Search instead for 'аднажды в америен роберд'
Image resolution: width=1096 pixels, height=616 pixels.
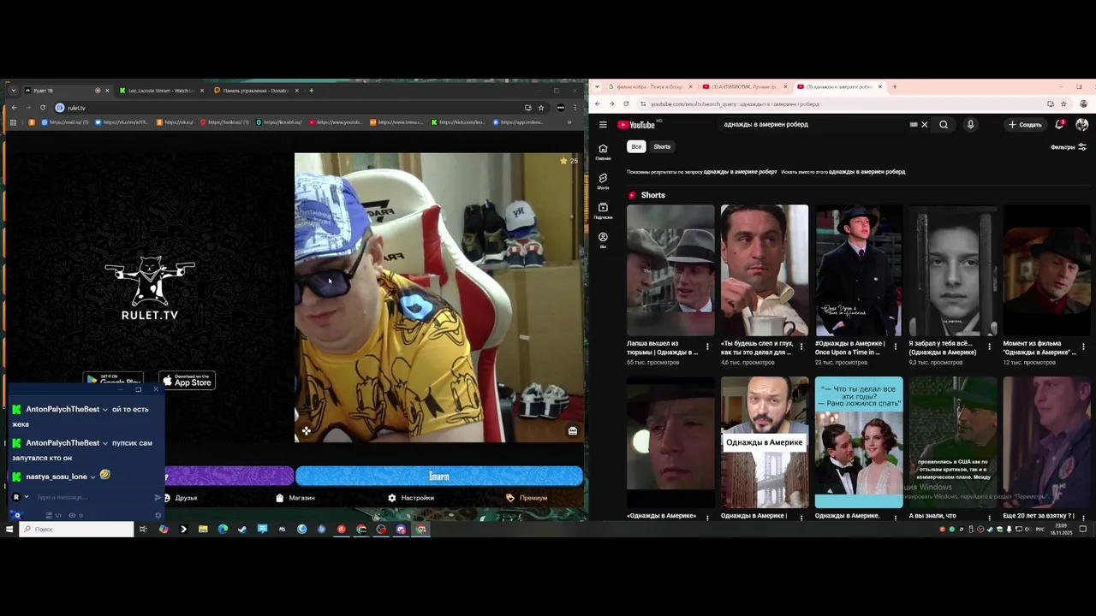pos(867,172)
